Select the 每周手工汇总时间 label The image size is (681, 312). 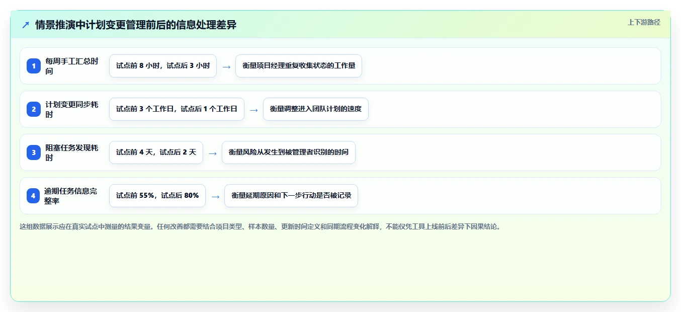tap(72, 66)
